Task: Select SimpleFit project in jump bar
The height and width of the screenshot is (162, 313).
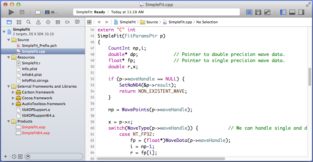Action: coord(125,22)
